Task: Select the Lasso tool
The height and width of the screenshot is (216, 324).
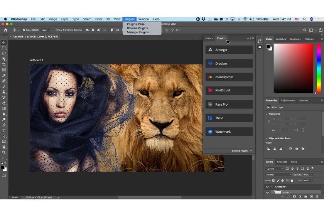Action: 4,54
